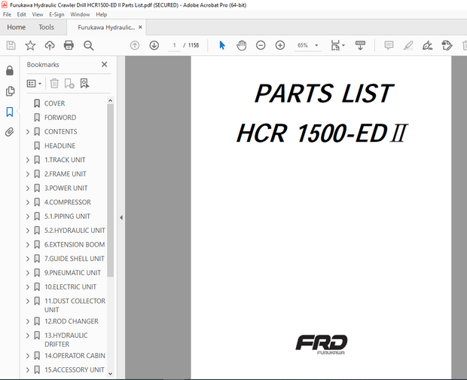
Task: Open the zoom level dropdown arrow
Action: click(316, 45)
